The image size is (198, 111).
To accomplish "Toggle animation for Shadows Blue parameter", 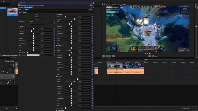I will click(x=93, y=43).
